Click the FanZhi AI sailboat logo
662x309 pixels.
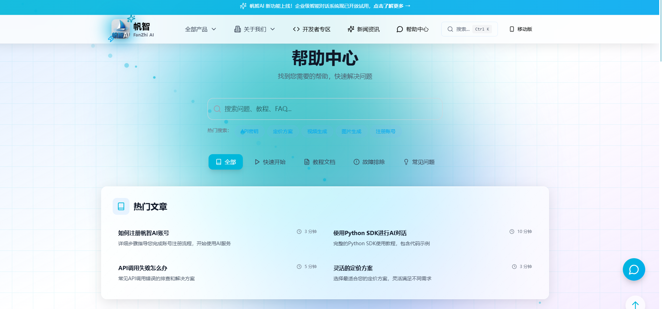[121, 29]
